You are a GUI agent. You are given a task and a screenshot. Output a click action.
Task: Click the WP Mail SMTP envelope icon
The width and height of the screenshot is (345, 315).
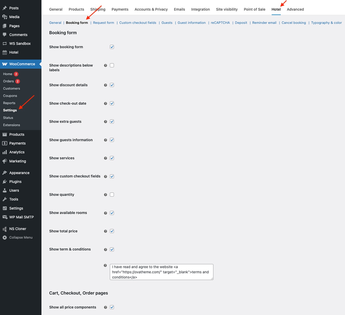(x=5, y=217)
